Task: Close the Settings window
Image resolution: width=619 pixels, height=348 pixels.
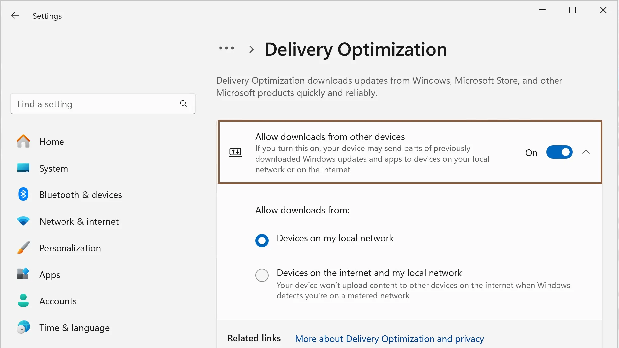Action: tap(603, 10)
